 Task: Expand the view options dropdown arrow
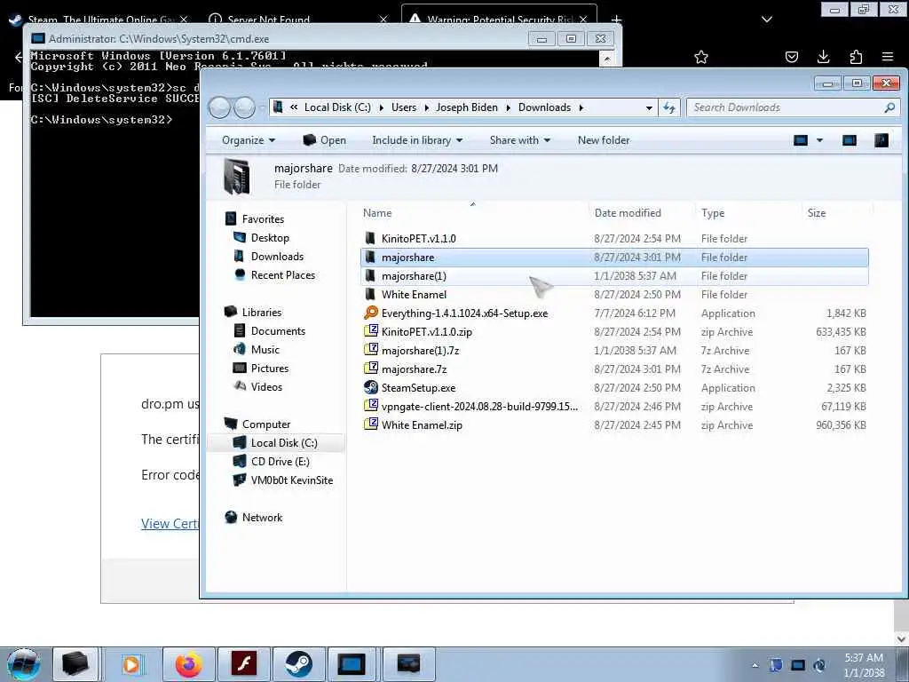pyautogui.click(x=819, y=140)
